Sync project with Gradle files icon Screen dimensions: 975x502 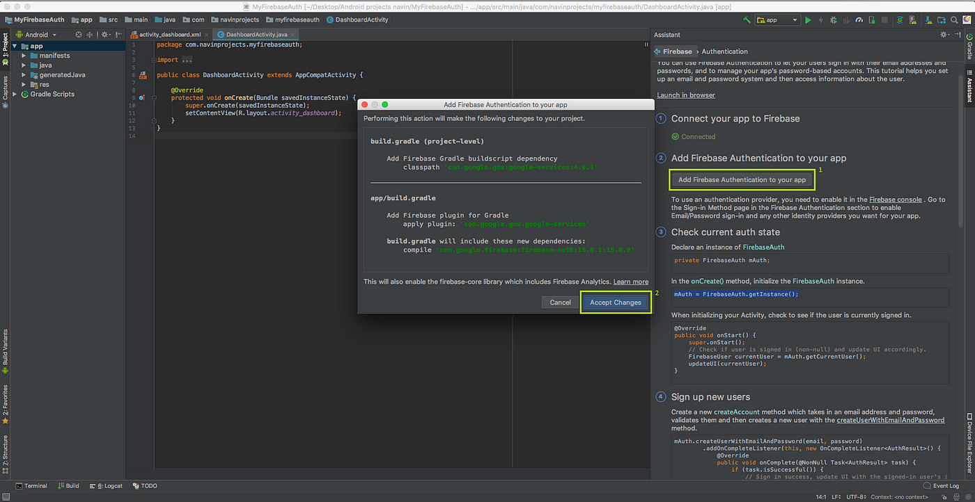click(900, 20)
